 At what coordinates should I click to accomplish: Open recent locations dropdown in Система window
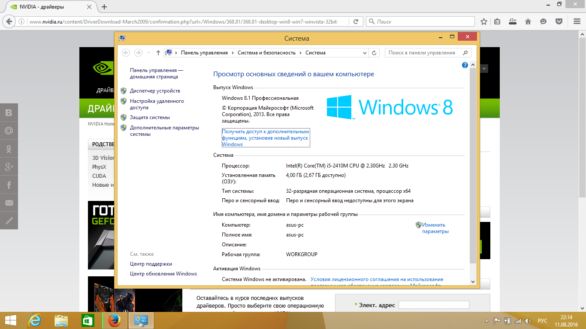pos(148,53)
